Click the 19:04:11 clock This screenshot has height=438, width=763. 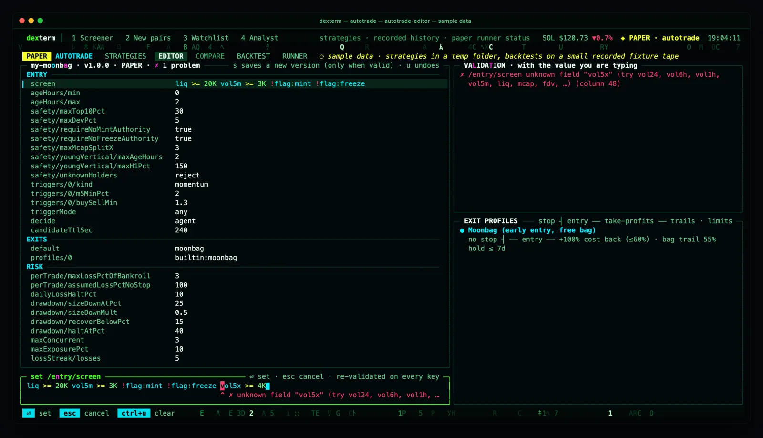point(724,38)
